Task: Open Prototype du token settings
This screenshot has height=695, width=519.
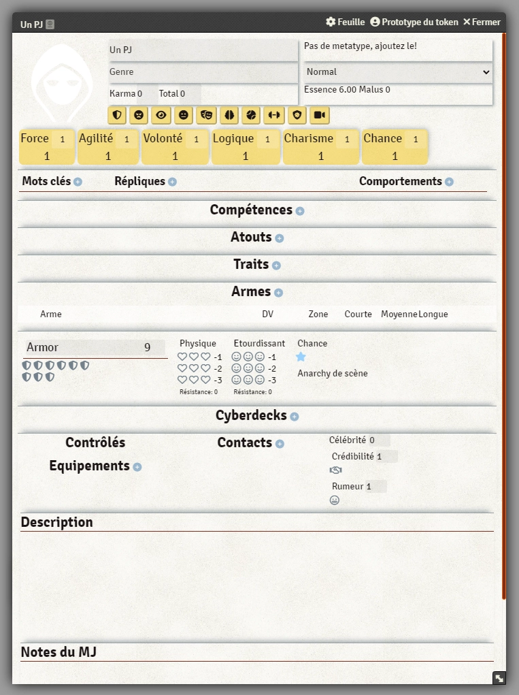Action: point(414,22)
